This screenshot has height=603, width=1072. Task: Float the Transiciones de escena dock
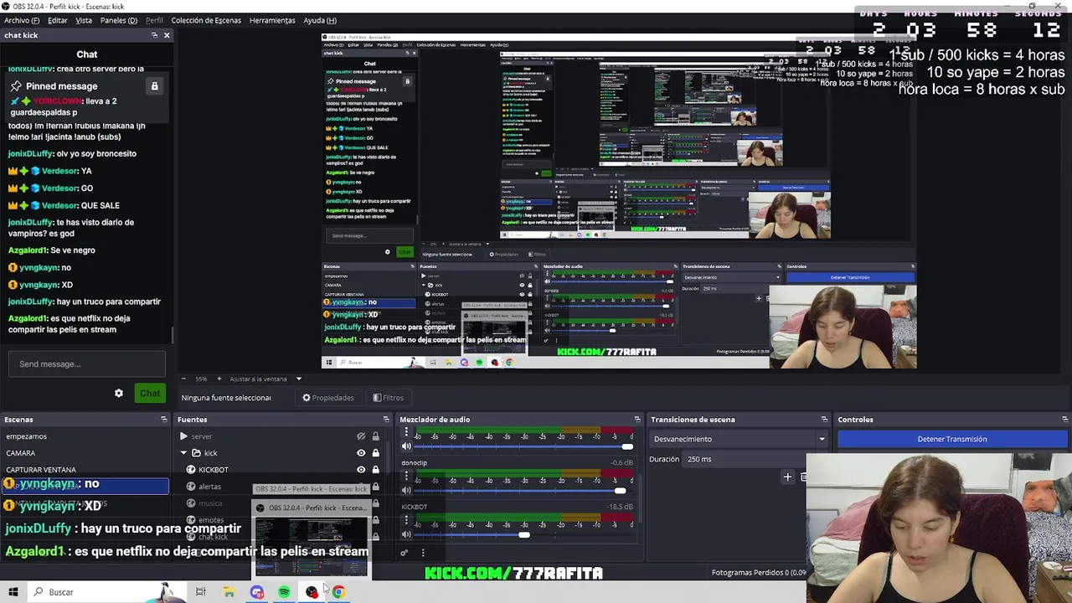pos(824,420)
